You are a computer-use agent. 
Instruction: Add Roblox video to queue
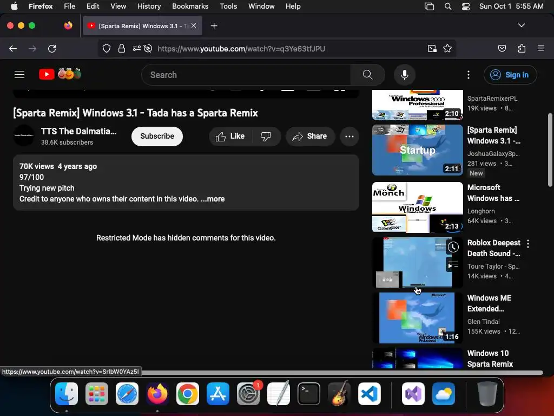click(453, 264)
